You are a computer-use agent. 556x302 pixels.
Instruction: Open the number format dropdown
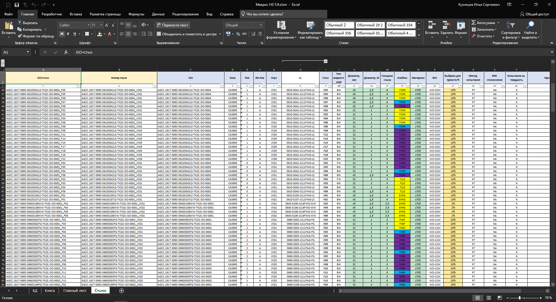point(261,25)
